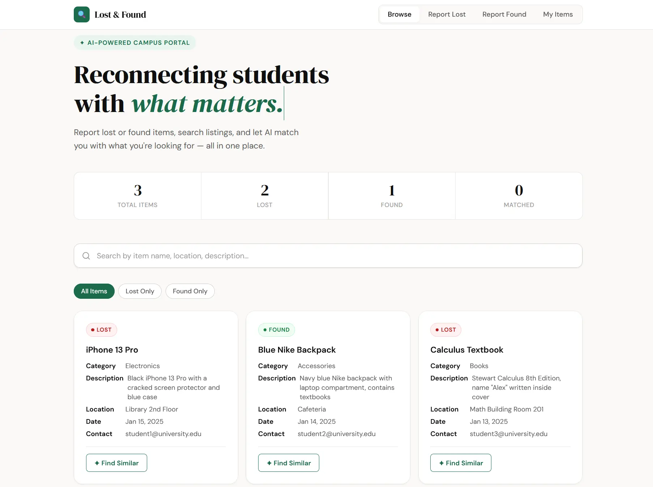Click the Library 2nd Floor location
Viewport: 653px width, 487px height.
click(x=152, y=409)
